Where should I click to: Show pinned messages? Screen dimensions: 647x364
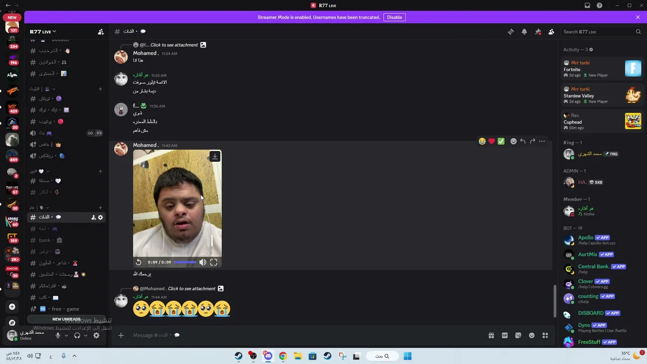click(x=538, y=32)
